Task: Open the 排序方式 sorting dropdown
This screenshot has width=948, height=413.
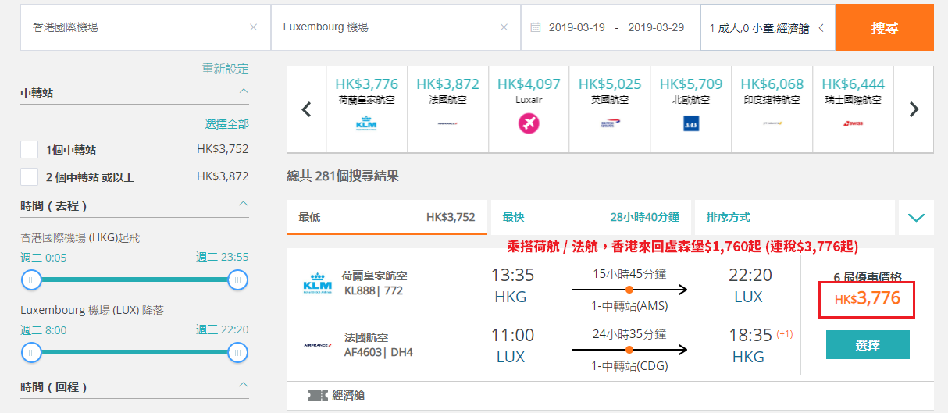Action: click(795, 217)
